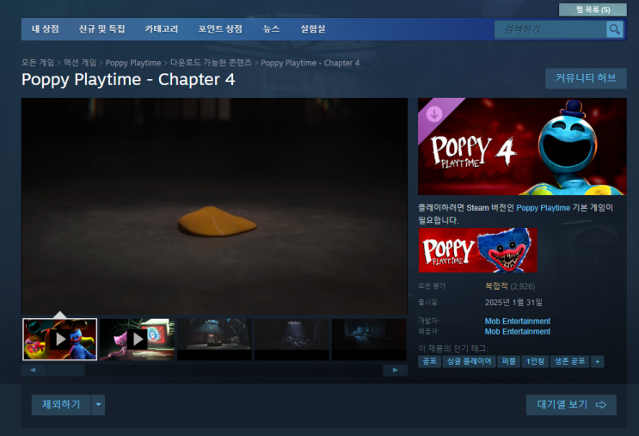639x436 pixels.
Task: Select the 1인칭 tag
Action: point(535,361)
